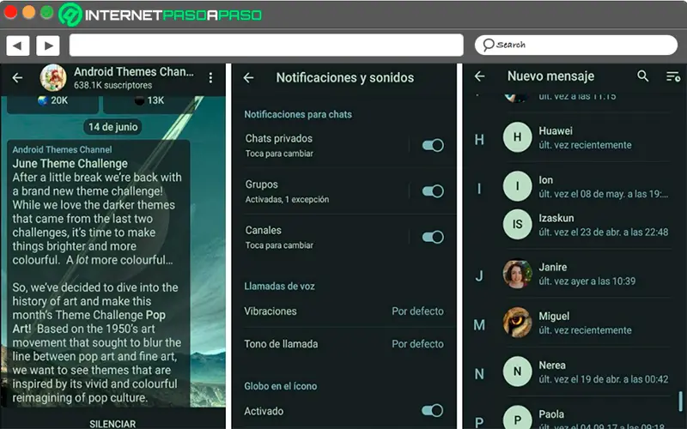Select contact name Nerea
Viewport: 687px width, 429px height.
coord(552,366)
